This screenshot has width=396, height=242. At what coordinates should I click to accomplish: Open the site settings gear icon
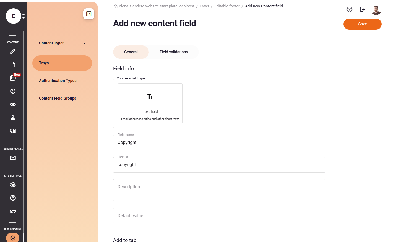[x=13, y=185]
